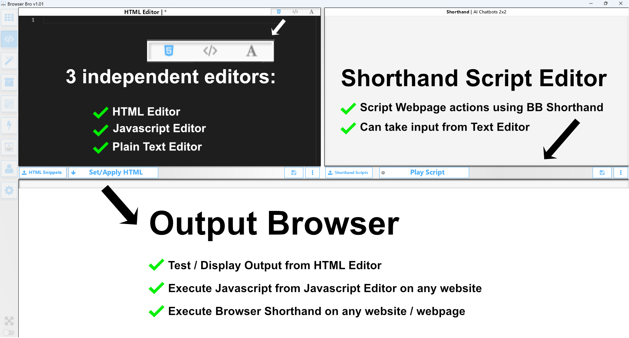This screenshot has height=338, width=629.
Task: Open the apps grid icon in the sidebar
Action: [9, 17]
